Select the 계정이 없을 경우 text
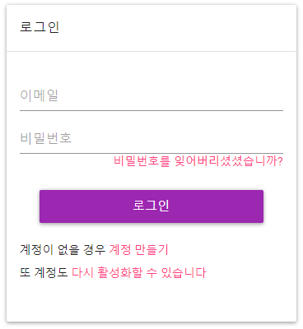This screenshot has height=329, width=303. [63, 250]
